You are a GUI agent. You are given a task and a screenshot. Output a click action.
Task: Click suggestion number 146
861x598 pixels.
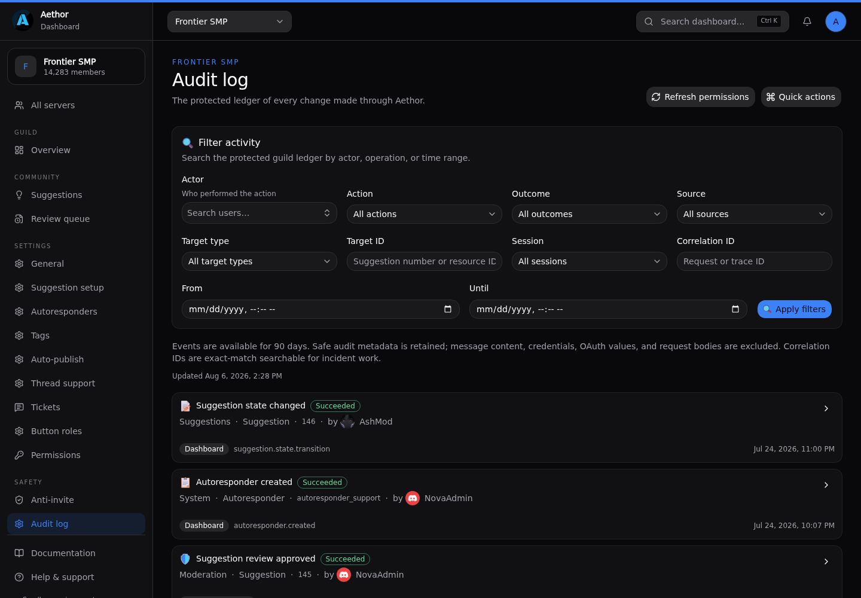pyautogui.click(x=309, y=422)
